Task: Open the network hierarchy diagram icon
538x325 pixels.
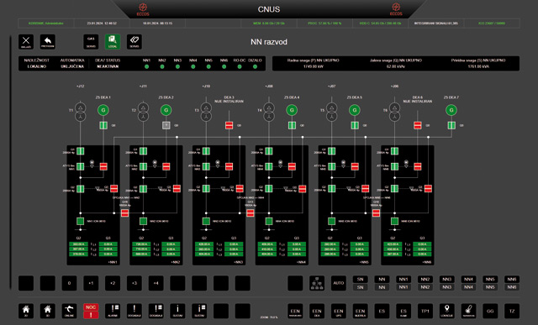Action: click(317, 283)
